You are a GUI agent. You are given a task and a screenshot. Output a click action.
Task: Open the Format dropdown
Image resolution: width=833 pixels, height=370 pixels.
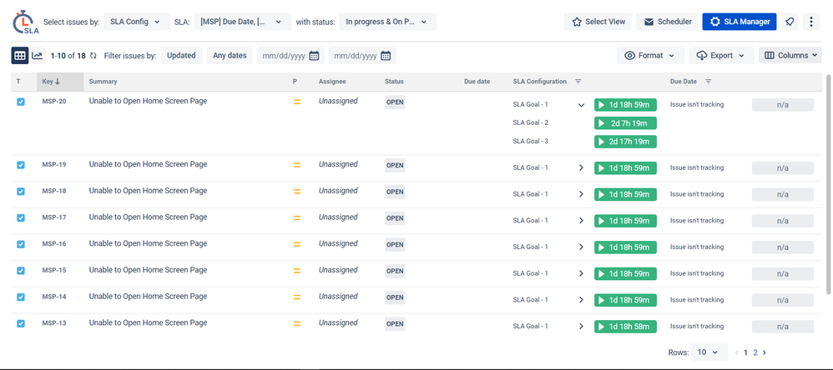(649, 55)
